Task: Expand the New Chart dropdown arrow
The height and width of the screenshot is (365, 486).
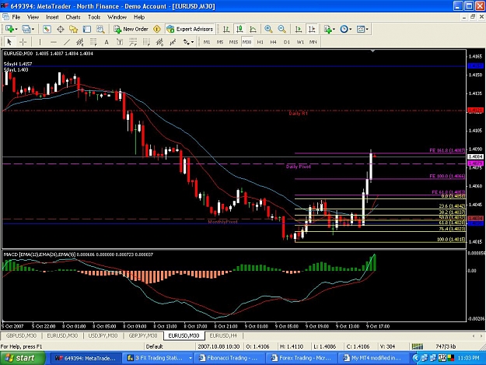Action: [x=16, y=30]
